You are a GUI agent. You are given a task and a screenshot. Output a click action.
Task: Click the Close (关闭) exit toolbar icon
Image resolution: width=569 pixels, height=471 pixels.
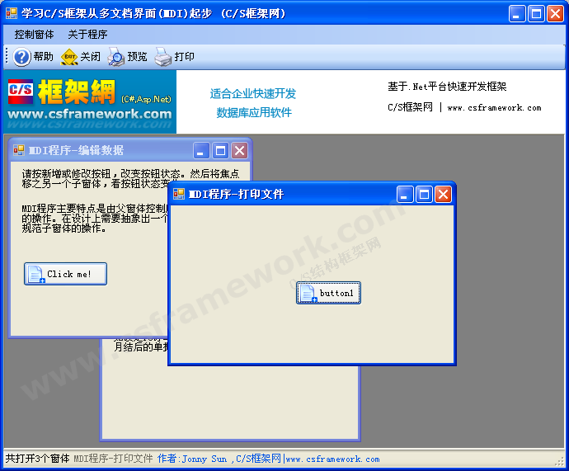[69, 57]
